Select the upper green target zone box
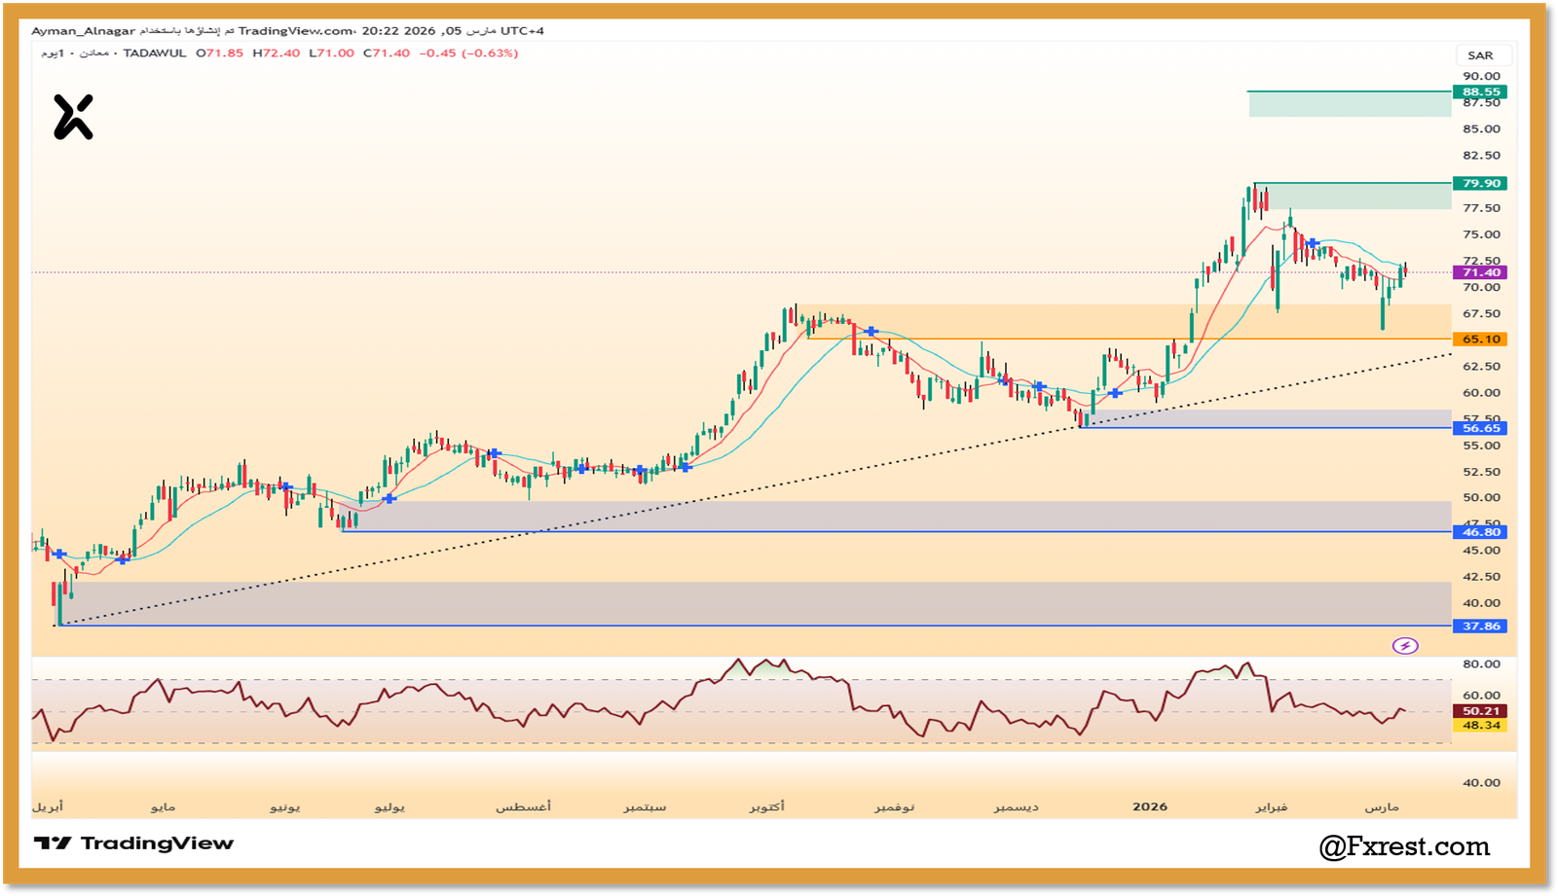The image size is (1558, 896). [x=1350, y=104]
